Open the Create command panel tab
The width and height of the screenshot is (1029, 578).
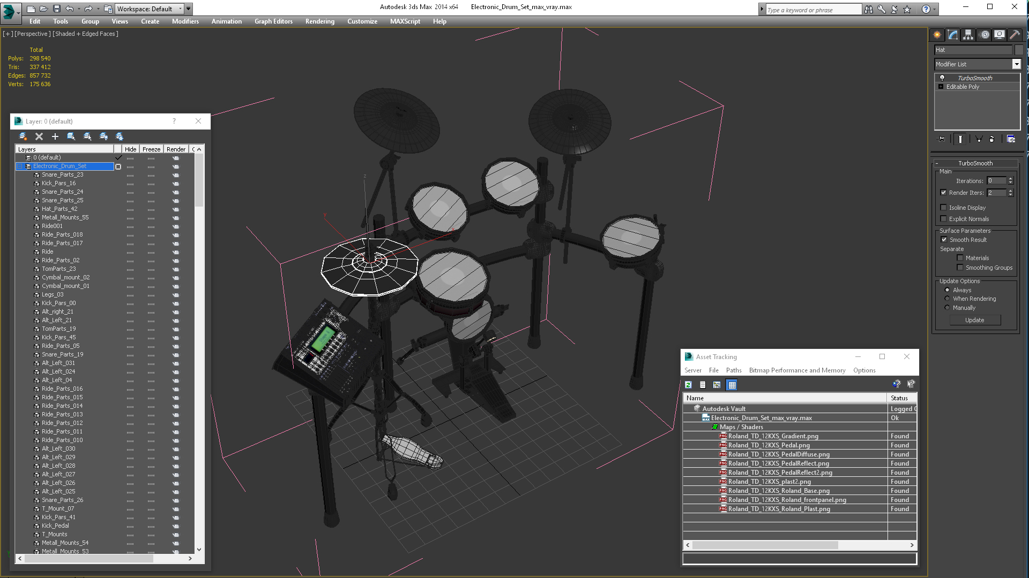click(x=937, y=35)
